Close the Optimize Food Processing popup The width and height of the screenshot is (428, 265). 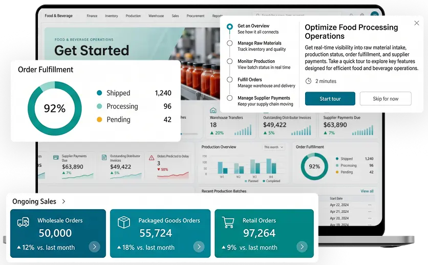[x=417, y=23]
